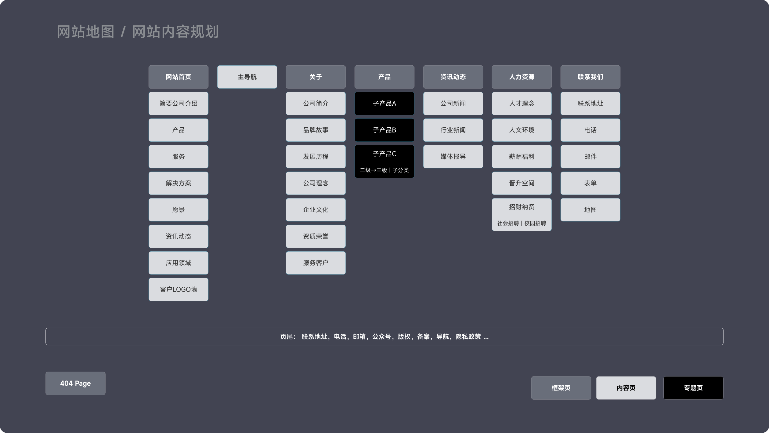This screenshot has height=433, width=769.
Task: Switch to the 专题页 tab
Action: point(693,388)
